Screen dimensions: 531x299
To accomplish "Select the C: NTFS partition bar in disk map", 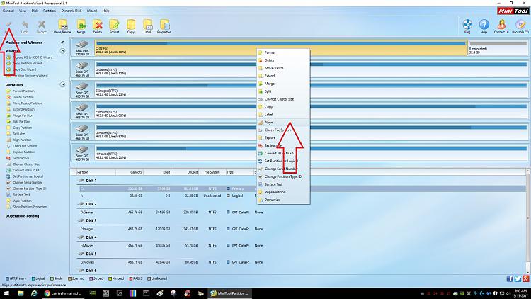I will tap(281, 47).
